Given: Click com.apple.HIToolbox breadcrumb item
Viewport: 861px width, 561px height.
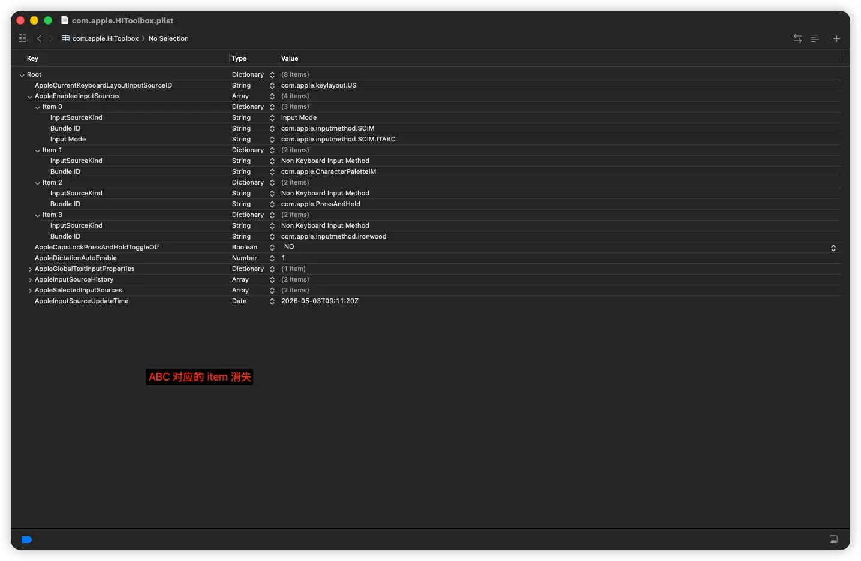Looking at the screenshot, I should (106, 38).
